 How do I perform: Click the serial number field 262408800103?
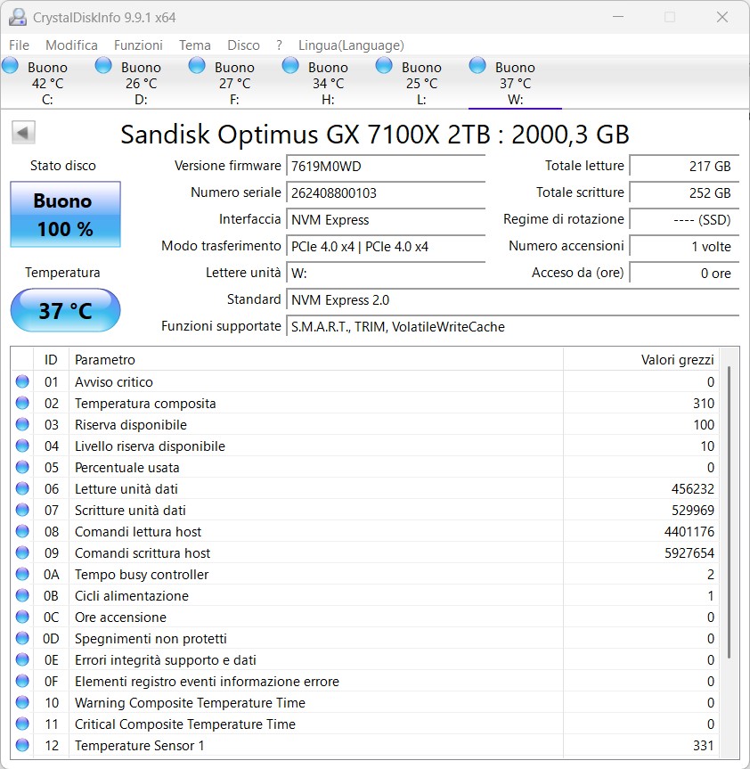click(386, 192)
